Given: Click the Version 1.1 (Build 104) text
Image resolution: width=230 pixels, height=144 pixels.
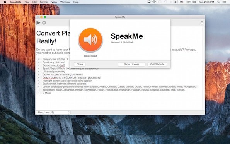Looking at the screenshot, I should (122, 42).
